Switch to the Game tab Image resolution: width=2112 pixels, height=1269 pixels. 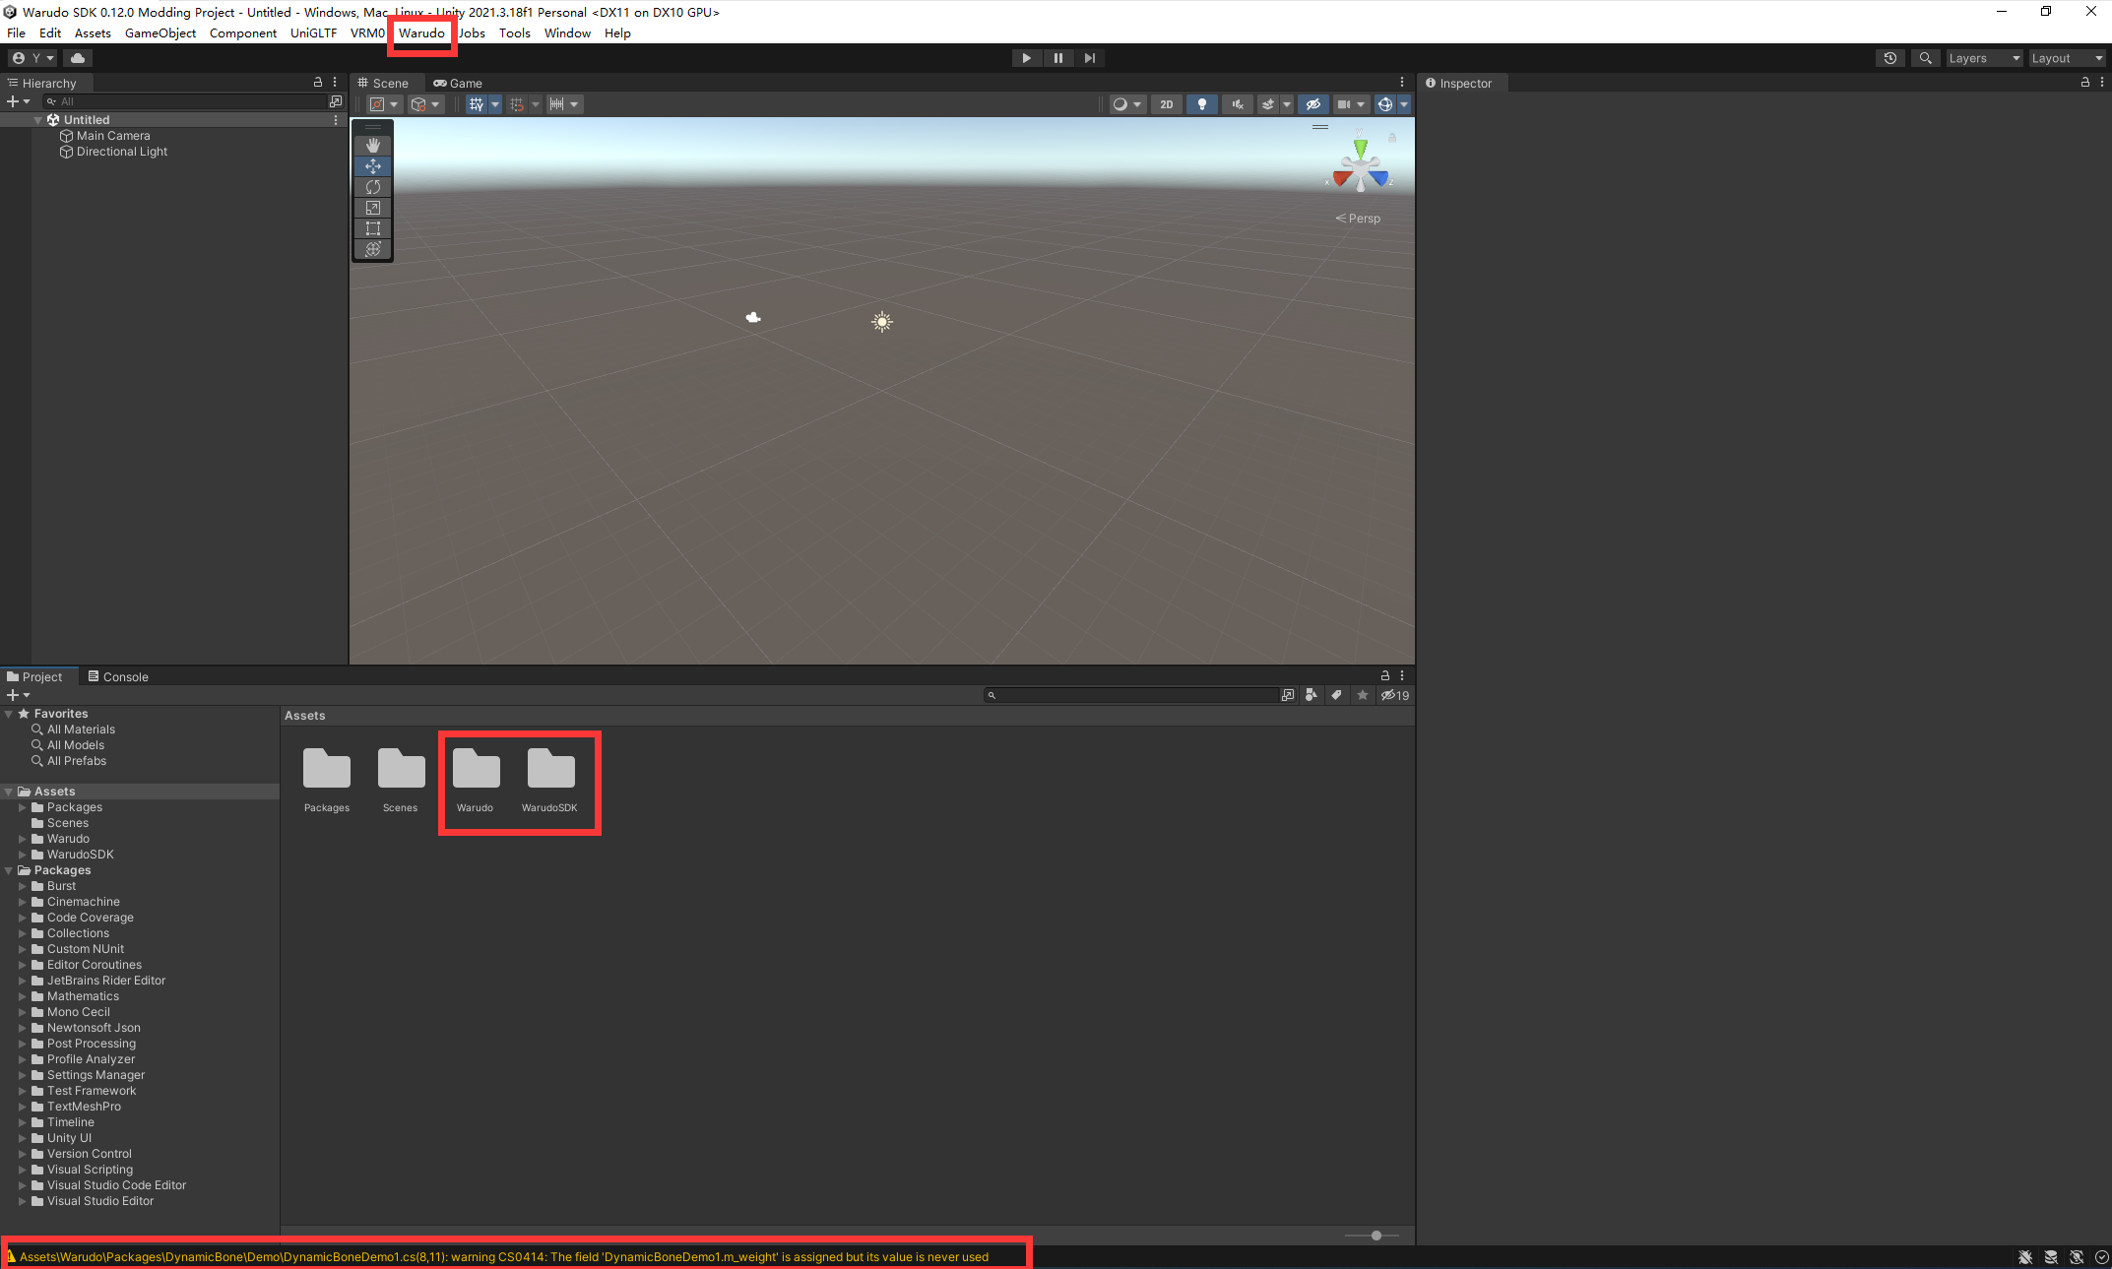[458, 84]
